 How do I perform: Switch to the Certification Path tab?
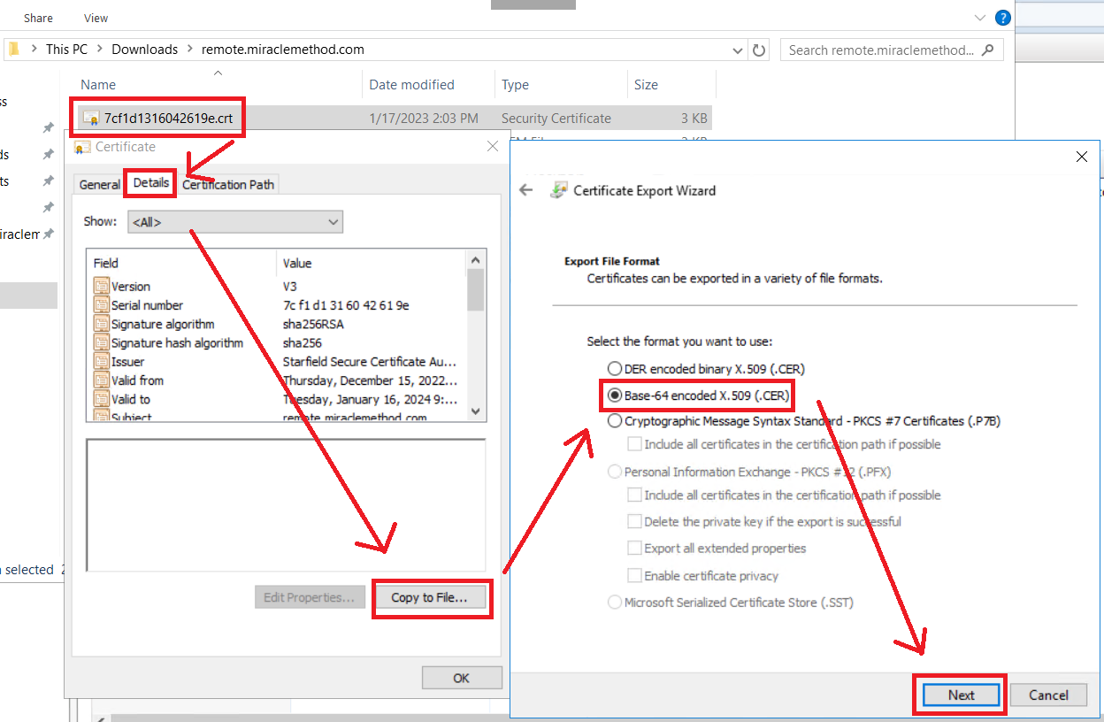click(x=228, y=184)
